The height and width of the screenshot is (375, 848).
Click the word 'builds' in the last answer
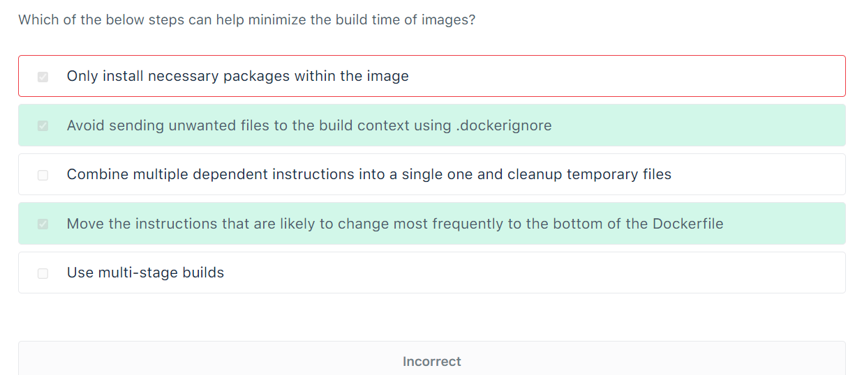[x=203, y=273]
